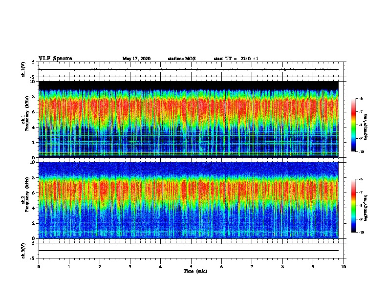Click the "start UT = 22:0 :1" text

pos(236,59)
